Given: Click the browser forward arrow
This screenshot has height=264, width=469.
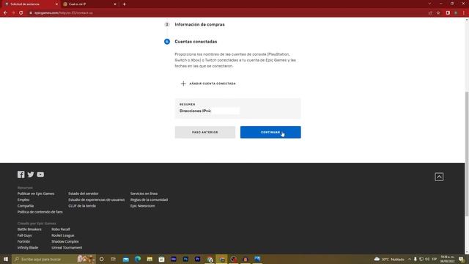Looking at the screenshot, I should (13, 13).
